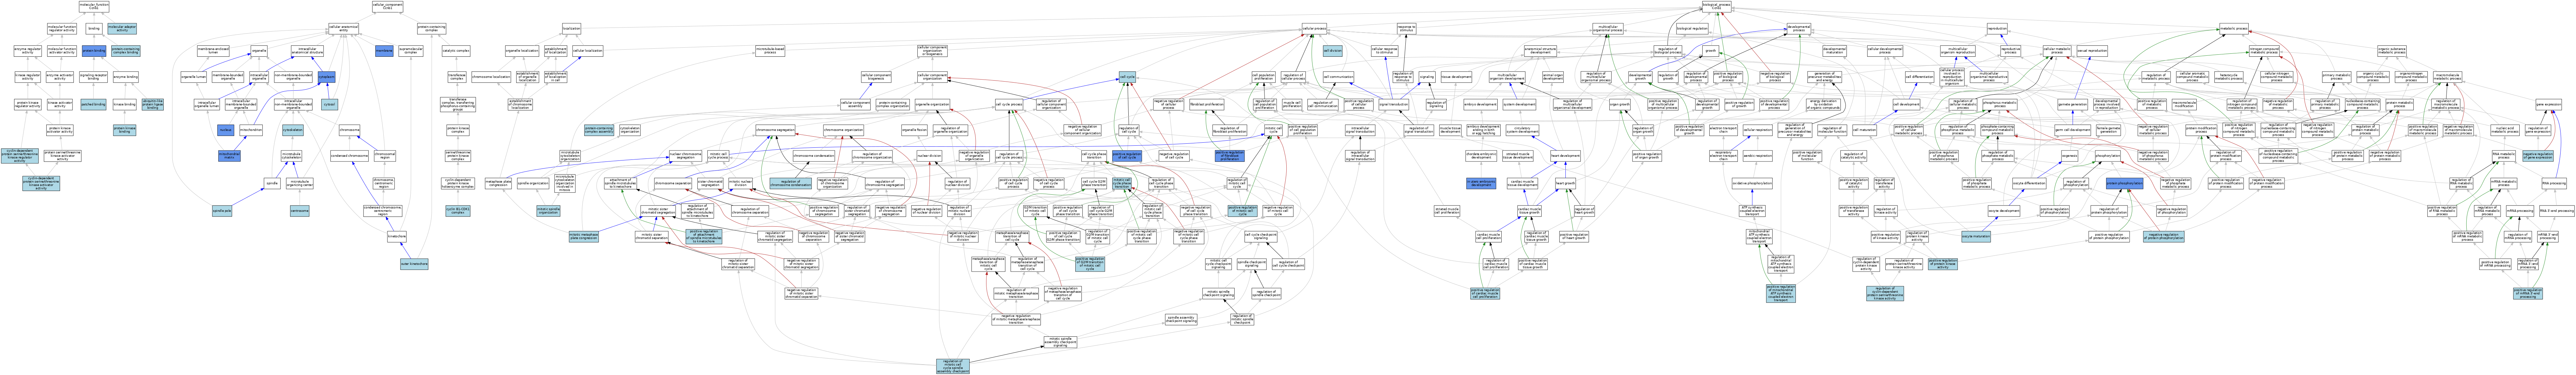Click the 'microtubule organizing center' node
The width and height of the screenshot is (2576, 375).
[x=300, y=183]
